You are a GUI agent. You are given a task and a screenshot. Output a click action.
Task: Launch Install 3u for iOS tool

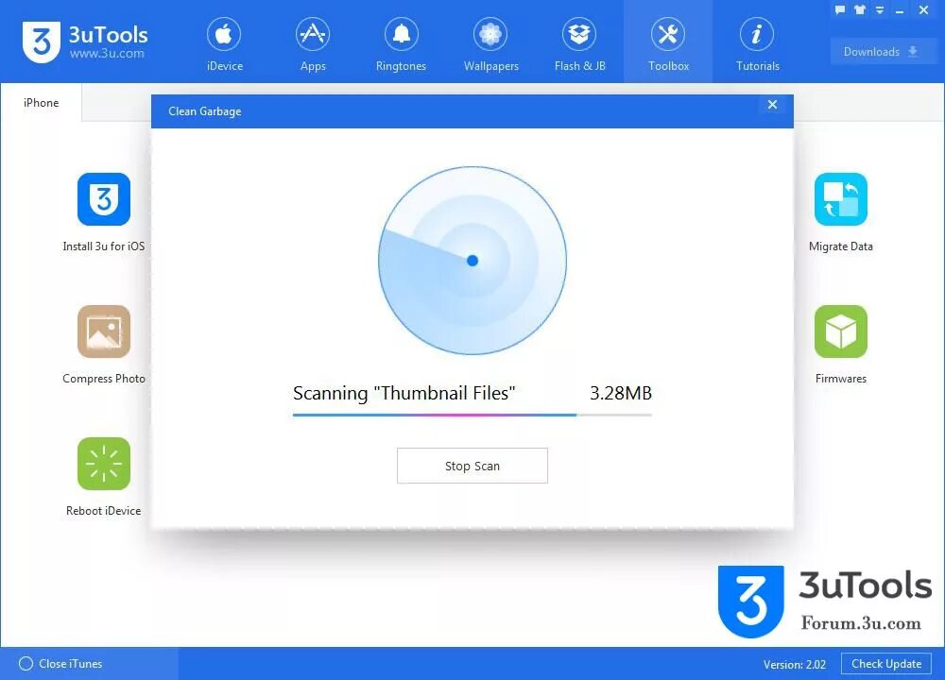[104, 212]
